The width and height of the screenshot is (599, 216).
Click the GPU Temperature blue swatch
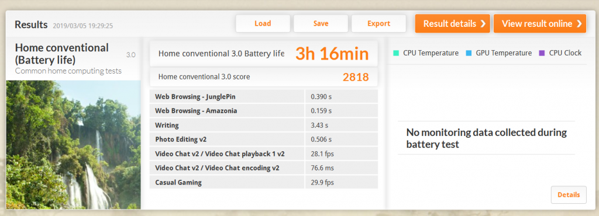(469, 53)
